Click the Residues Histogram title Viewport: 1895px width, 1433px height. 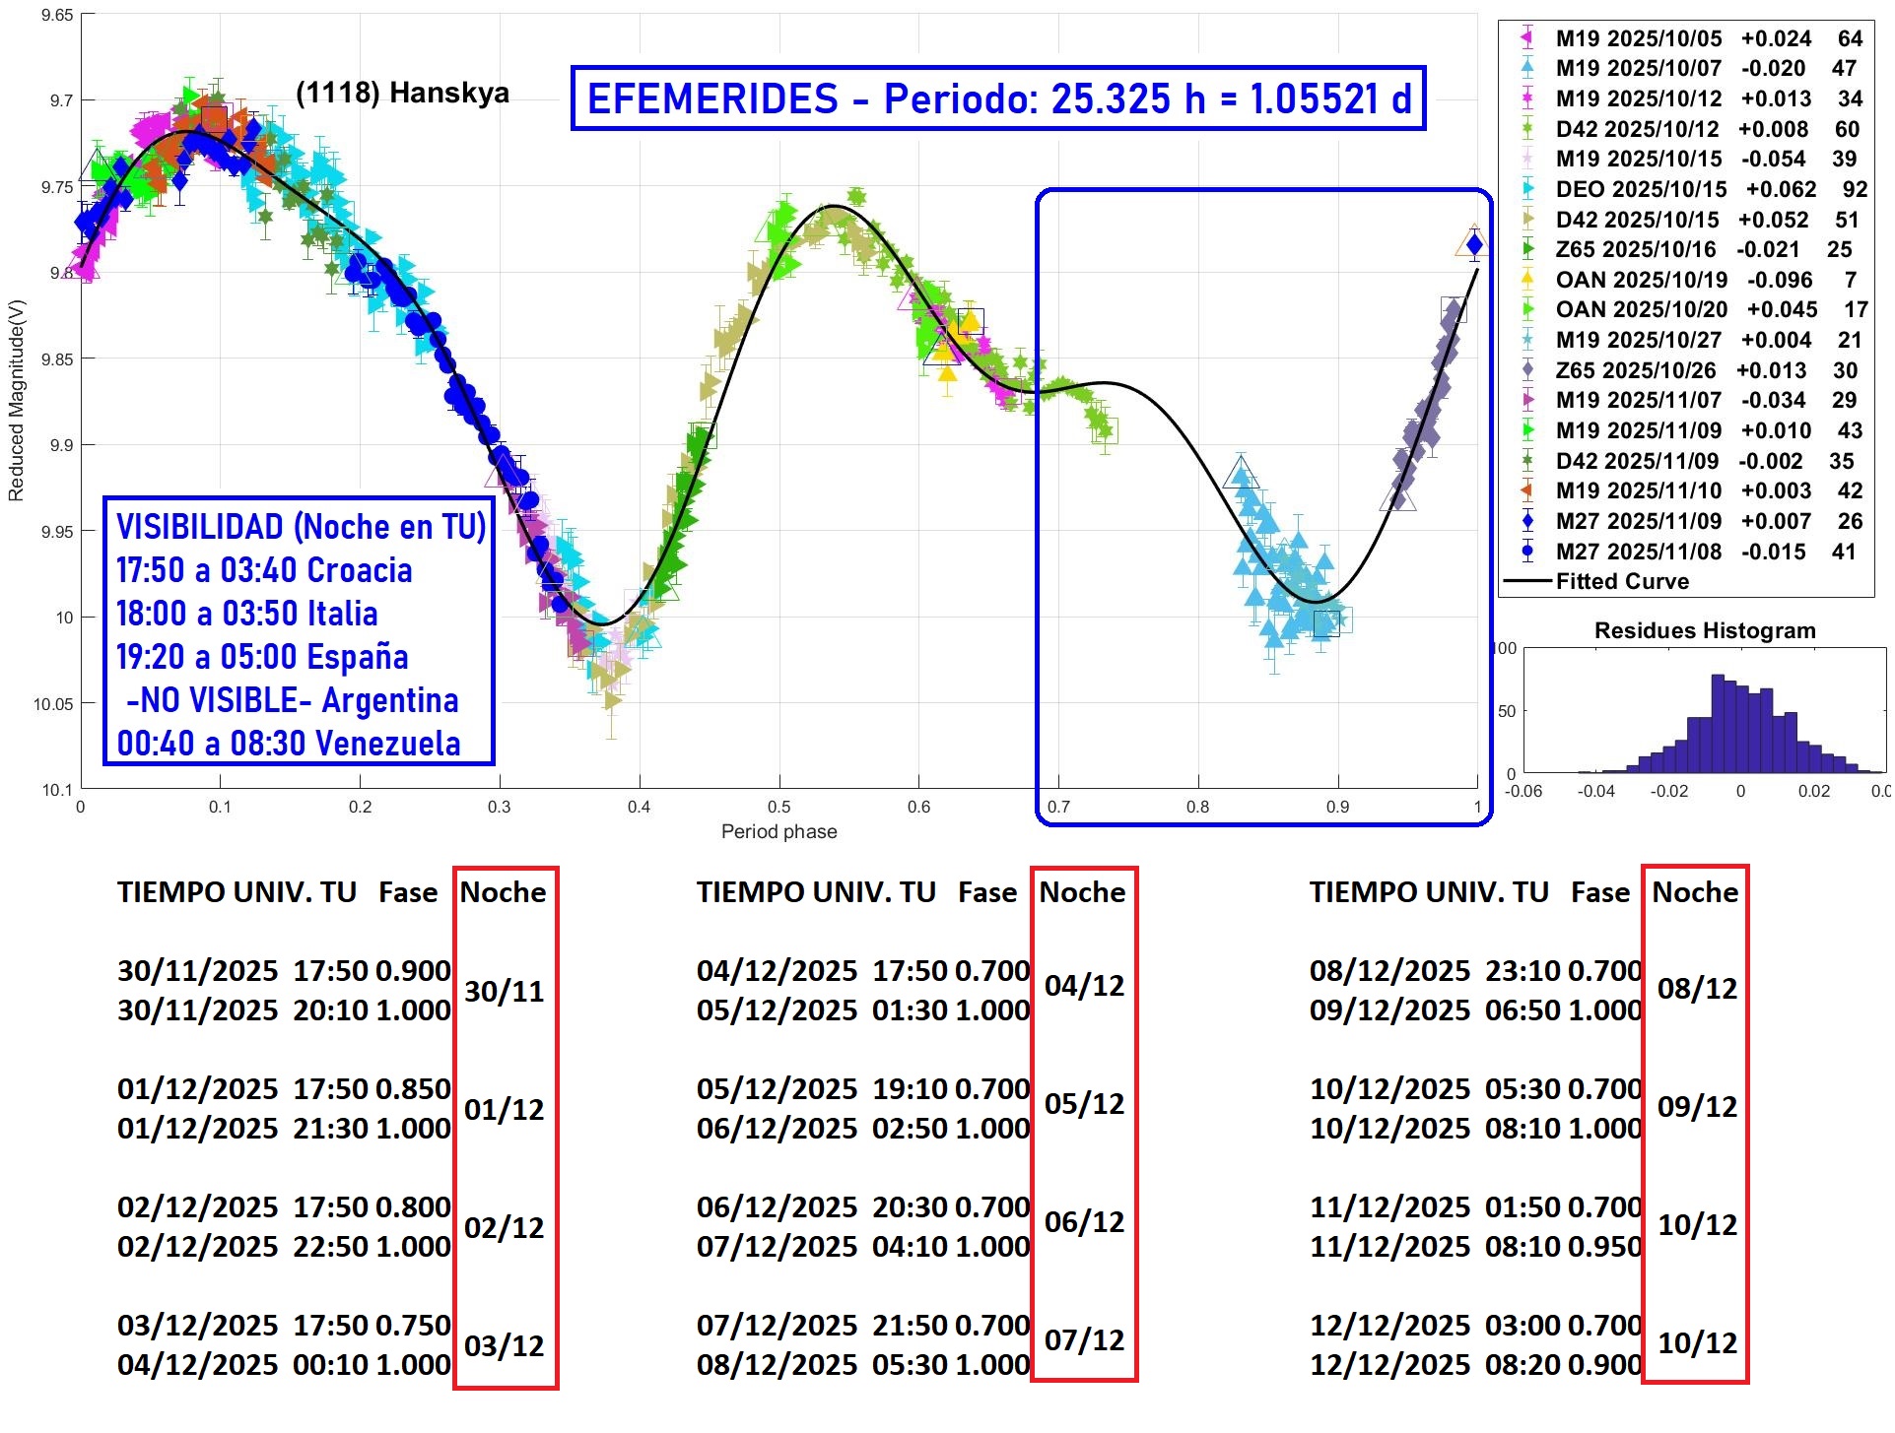point(1704,630)
